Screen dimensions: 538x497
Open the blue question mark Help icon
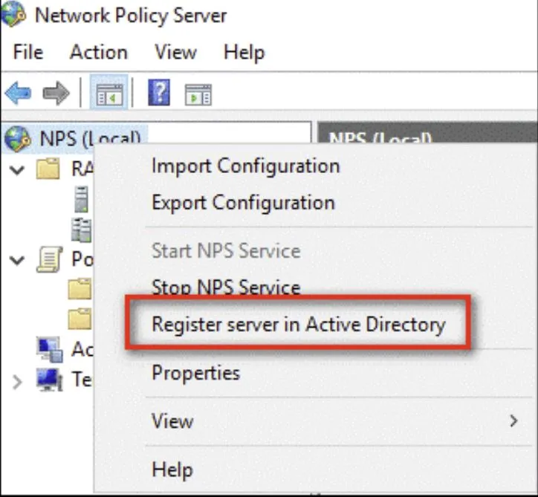tap(159, 92)
